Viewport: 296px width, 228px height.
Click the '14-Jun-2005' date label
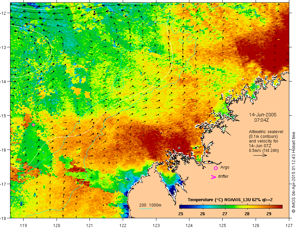point(263,115)
